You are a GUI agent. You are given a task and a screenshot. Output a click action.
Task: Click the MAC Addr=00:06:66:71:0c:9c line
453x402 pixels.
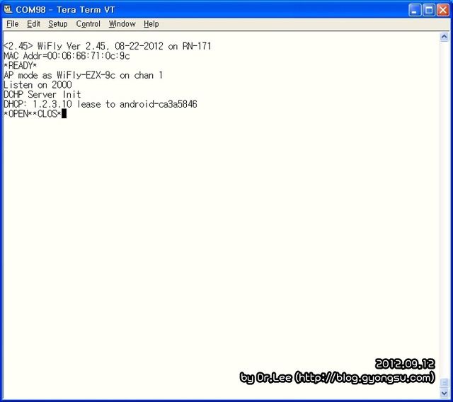pos(67,56)
